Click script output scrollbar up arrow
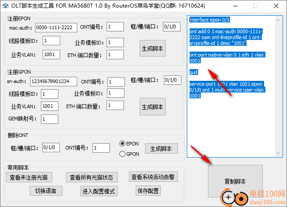287x207 pixels. pyautogui.click(x=278, y=20)
